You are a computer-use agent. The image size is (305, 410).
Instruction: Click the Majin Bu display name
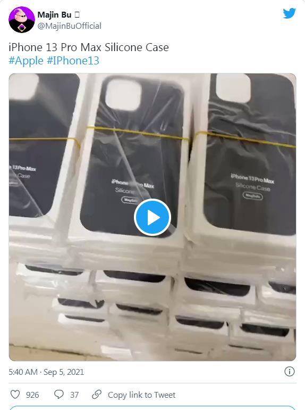(x=54, y=15)
